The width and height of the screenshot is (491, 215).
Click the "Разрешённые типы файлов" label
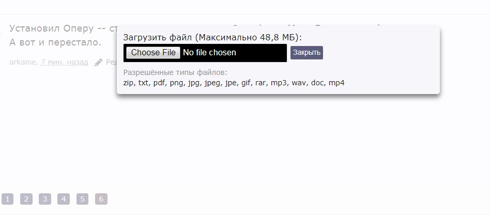pos(175,72)
